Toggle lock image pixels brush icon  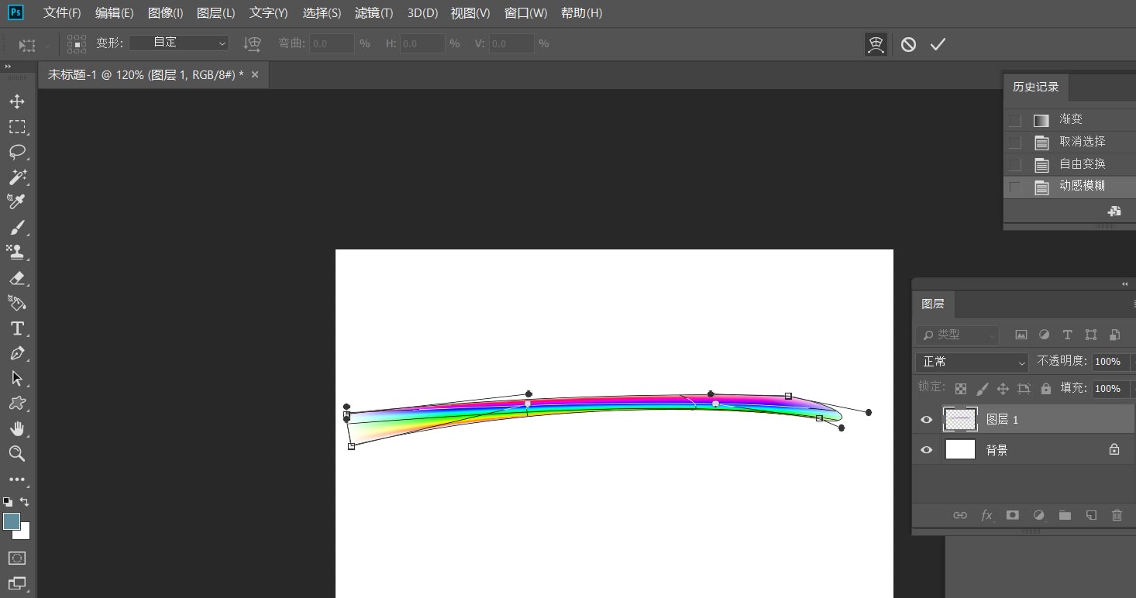coord(982,388)
